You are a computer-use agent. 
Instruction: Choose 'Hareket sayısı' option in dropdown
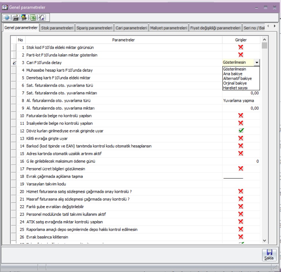235,88
